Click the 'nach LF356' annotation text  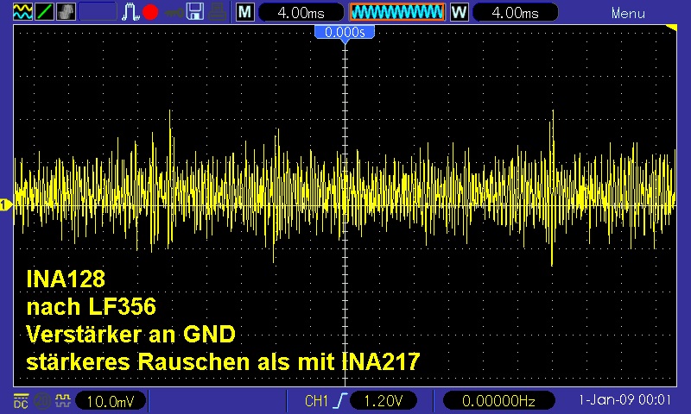92,307
